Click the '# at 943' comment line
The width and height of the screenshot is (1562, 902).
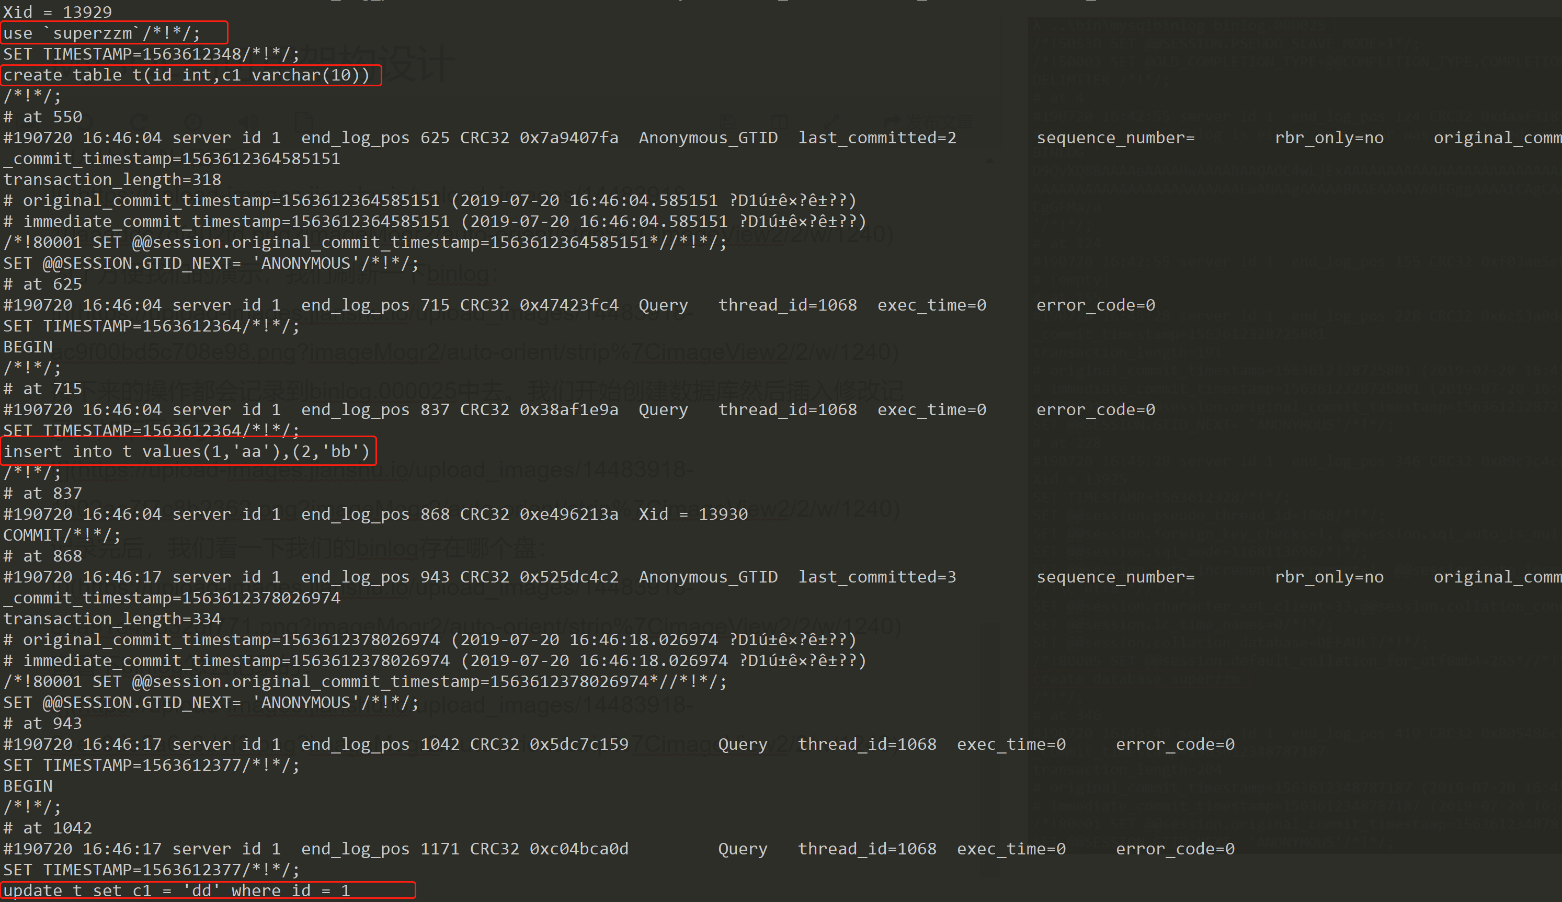[x=43, y=723]
